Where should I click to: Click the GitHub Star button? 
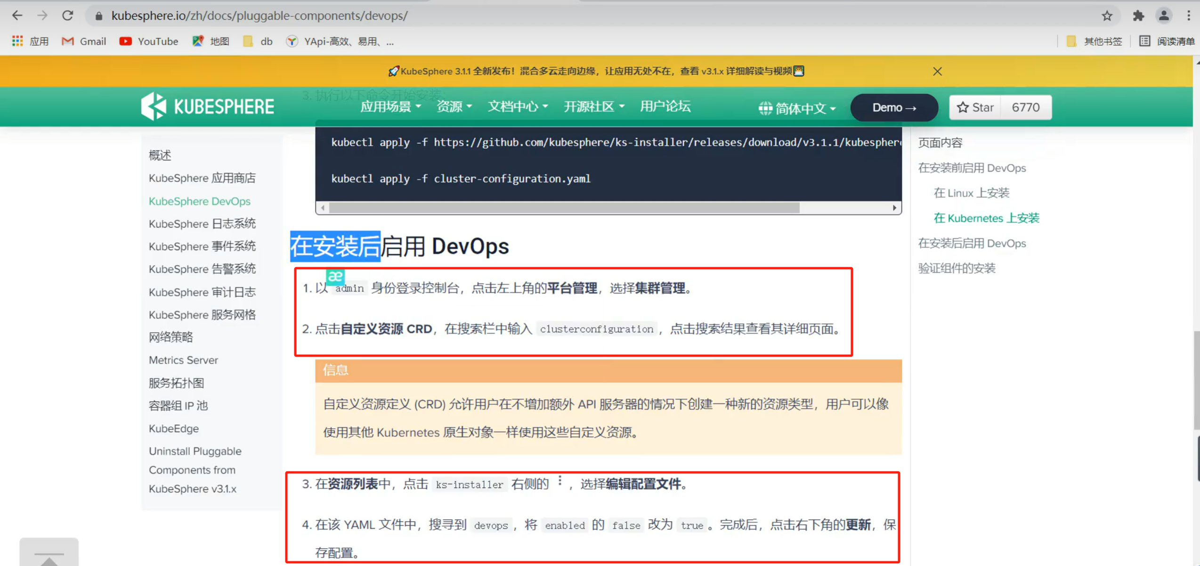pos(975,107)
